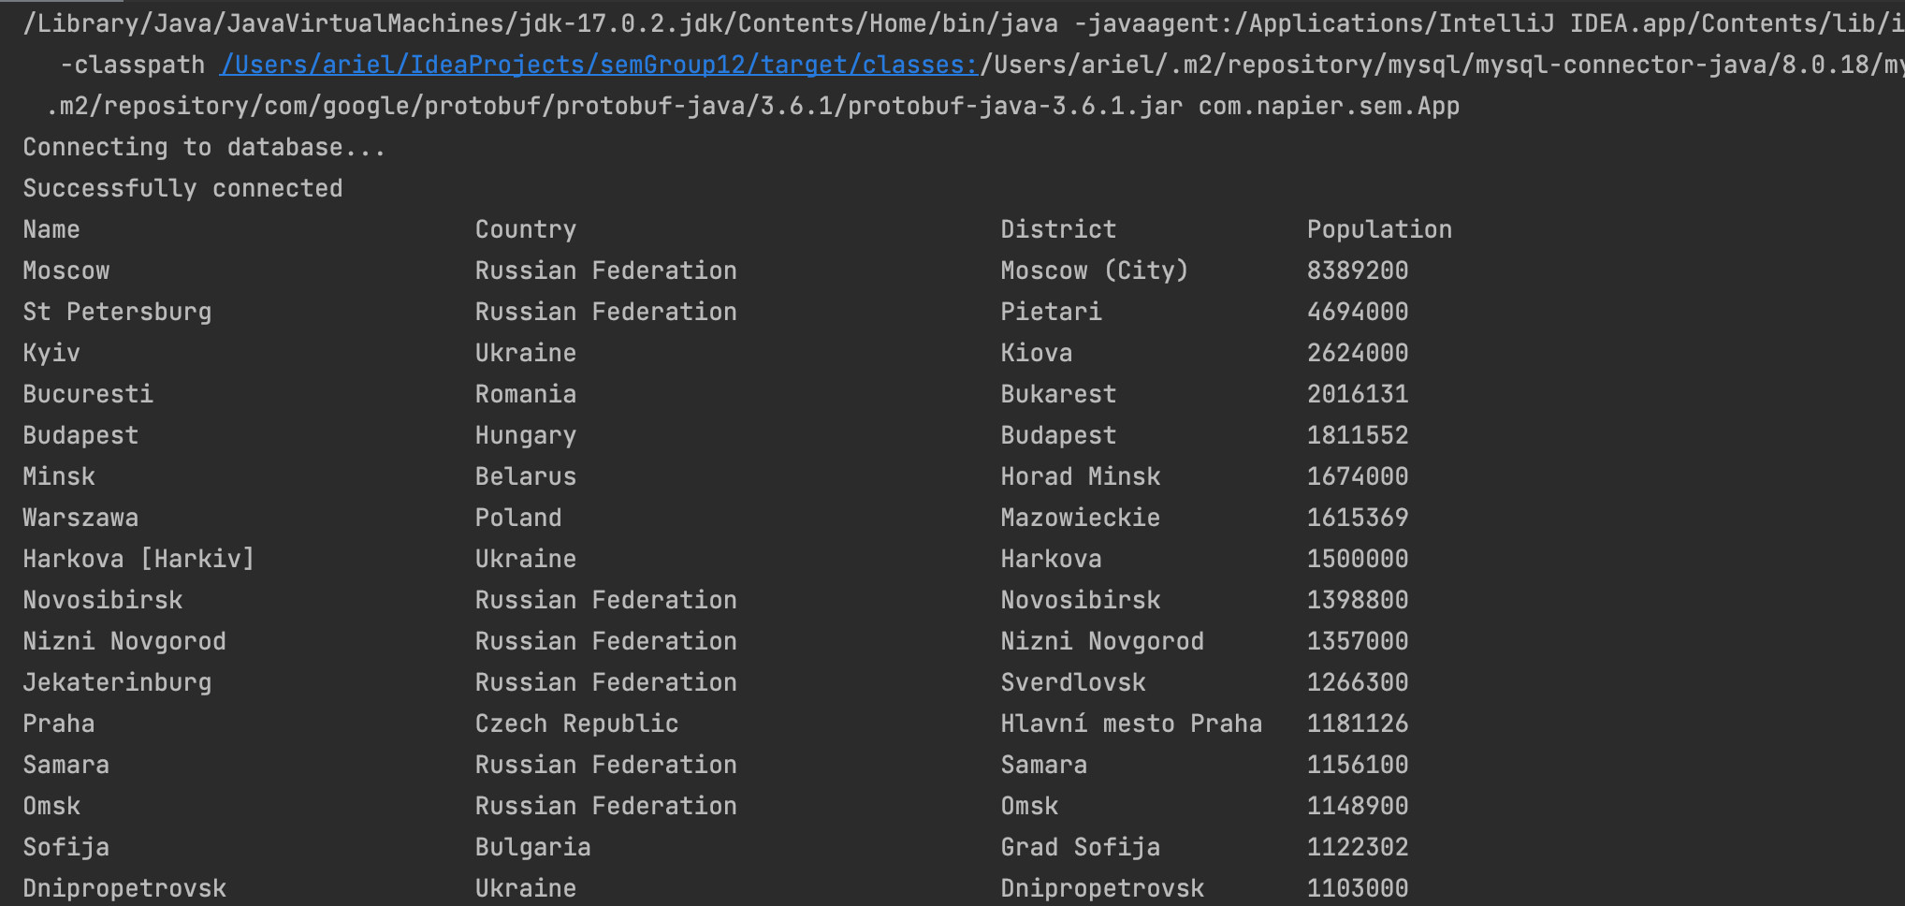This screenshot has height=906, width=1905.
Task: Click the Grad Sofija district value
Action: [1081, 847]
